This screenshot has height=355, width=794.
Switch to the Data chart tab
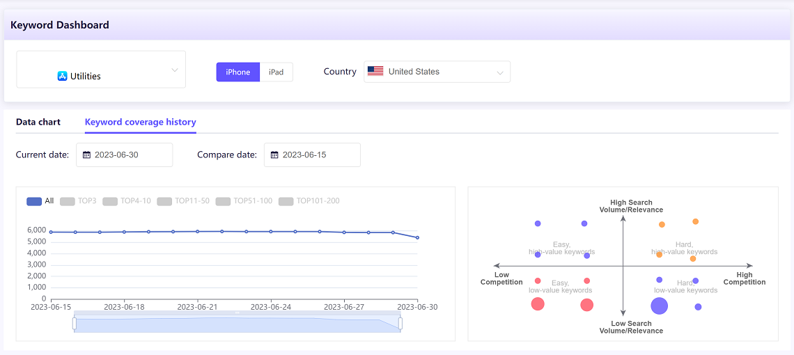[38, 122]
